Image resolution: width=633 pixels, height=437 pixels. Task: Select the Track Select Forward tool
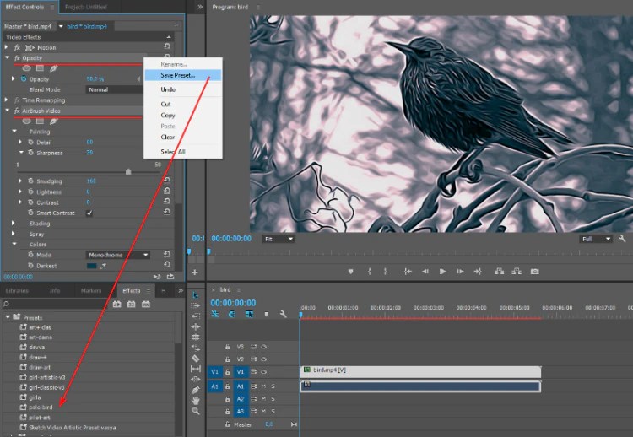[x=196, y=305]
